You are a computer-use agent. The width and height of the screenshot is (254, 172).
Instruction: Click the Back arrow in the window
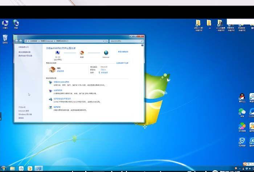[x=17, y=41]
